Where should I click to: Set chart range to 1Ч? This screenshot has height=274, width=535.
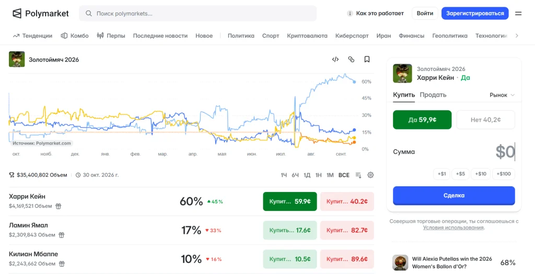284,175
